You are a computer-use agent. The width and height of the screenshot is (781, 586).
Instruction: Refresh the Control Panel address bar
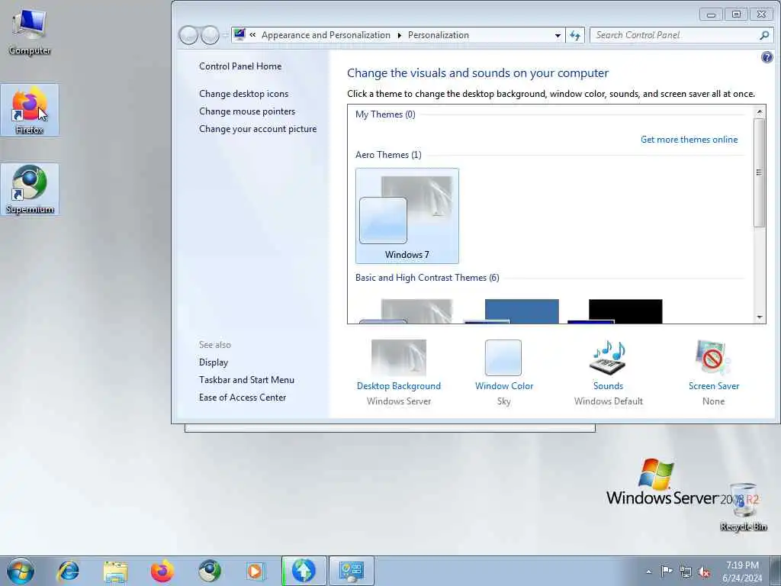point(575,35)
